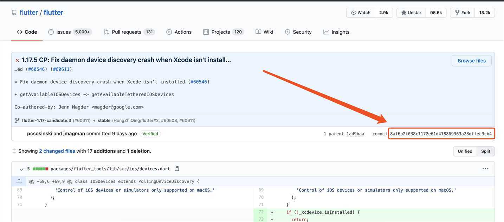Viewport: 504px width, 222px height.
Task: Open pcsosinski's profile link
Action: point(40,133)
